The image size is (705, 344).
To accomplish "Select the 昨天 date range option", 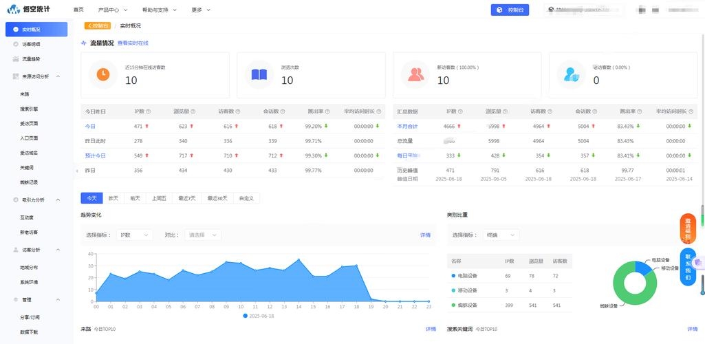I will tap(113, 198).
